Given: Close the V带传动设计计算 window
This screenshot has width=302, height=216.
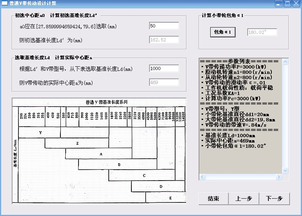Looking at the screenshot, I should pos(296,4).
